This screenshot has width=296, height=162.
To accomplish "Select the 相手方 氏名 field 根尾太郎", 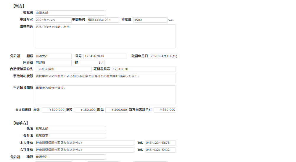I will [x=70, y=129].
